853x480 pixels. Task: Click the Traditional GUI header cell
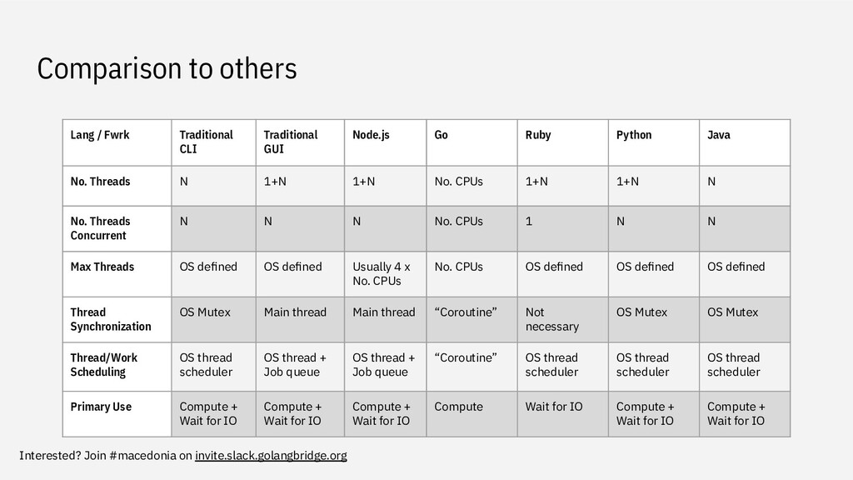pyautogui.click(x=300, y=142)
